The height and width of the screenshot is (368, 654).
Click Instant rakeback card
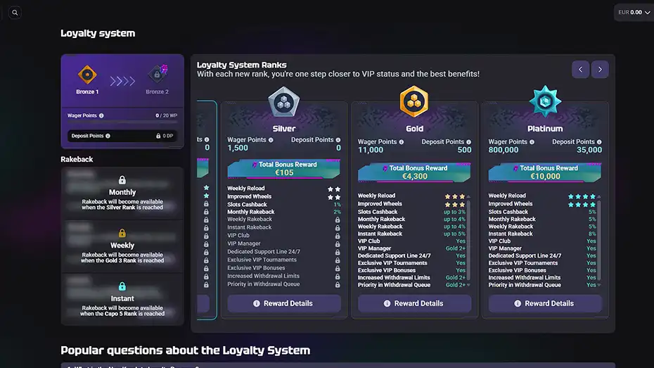122,299
